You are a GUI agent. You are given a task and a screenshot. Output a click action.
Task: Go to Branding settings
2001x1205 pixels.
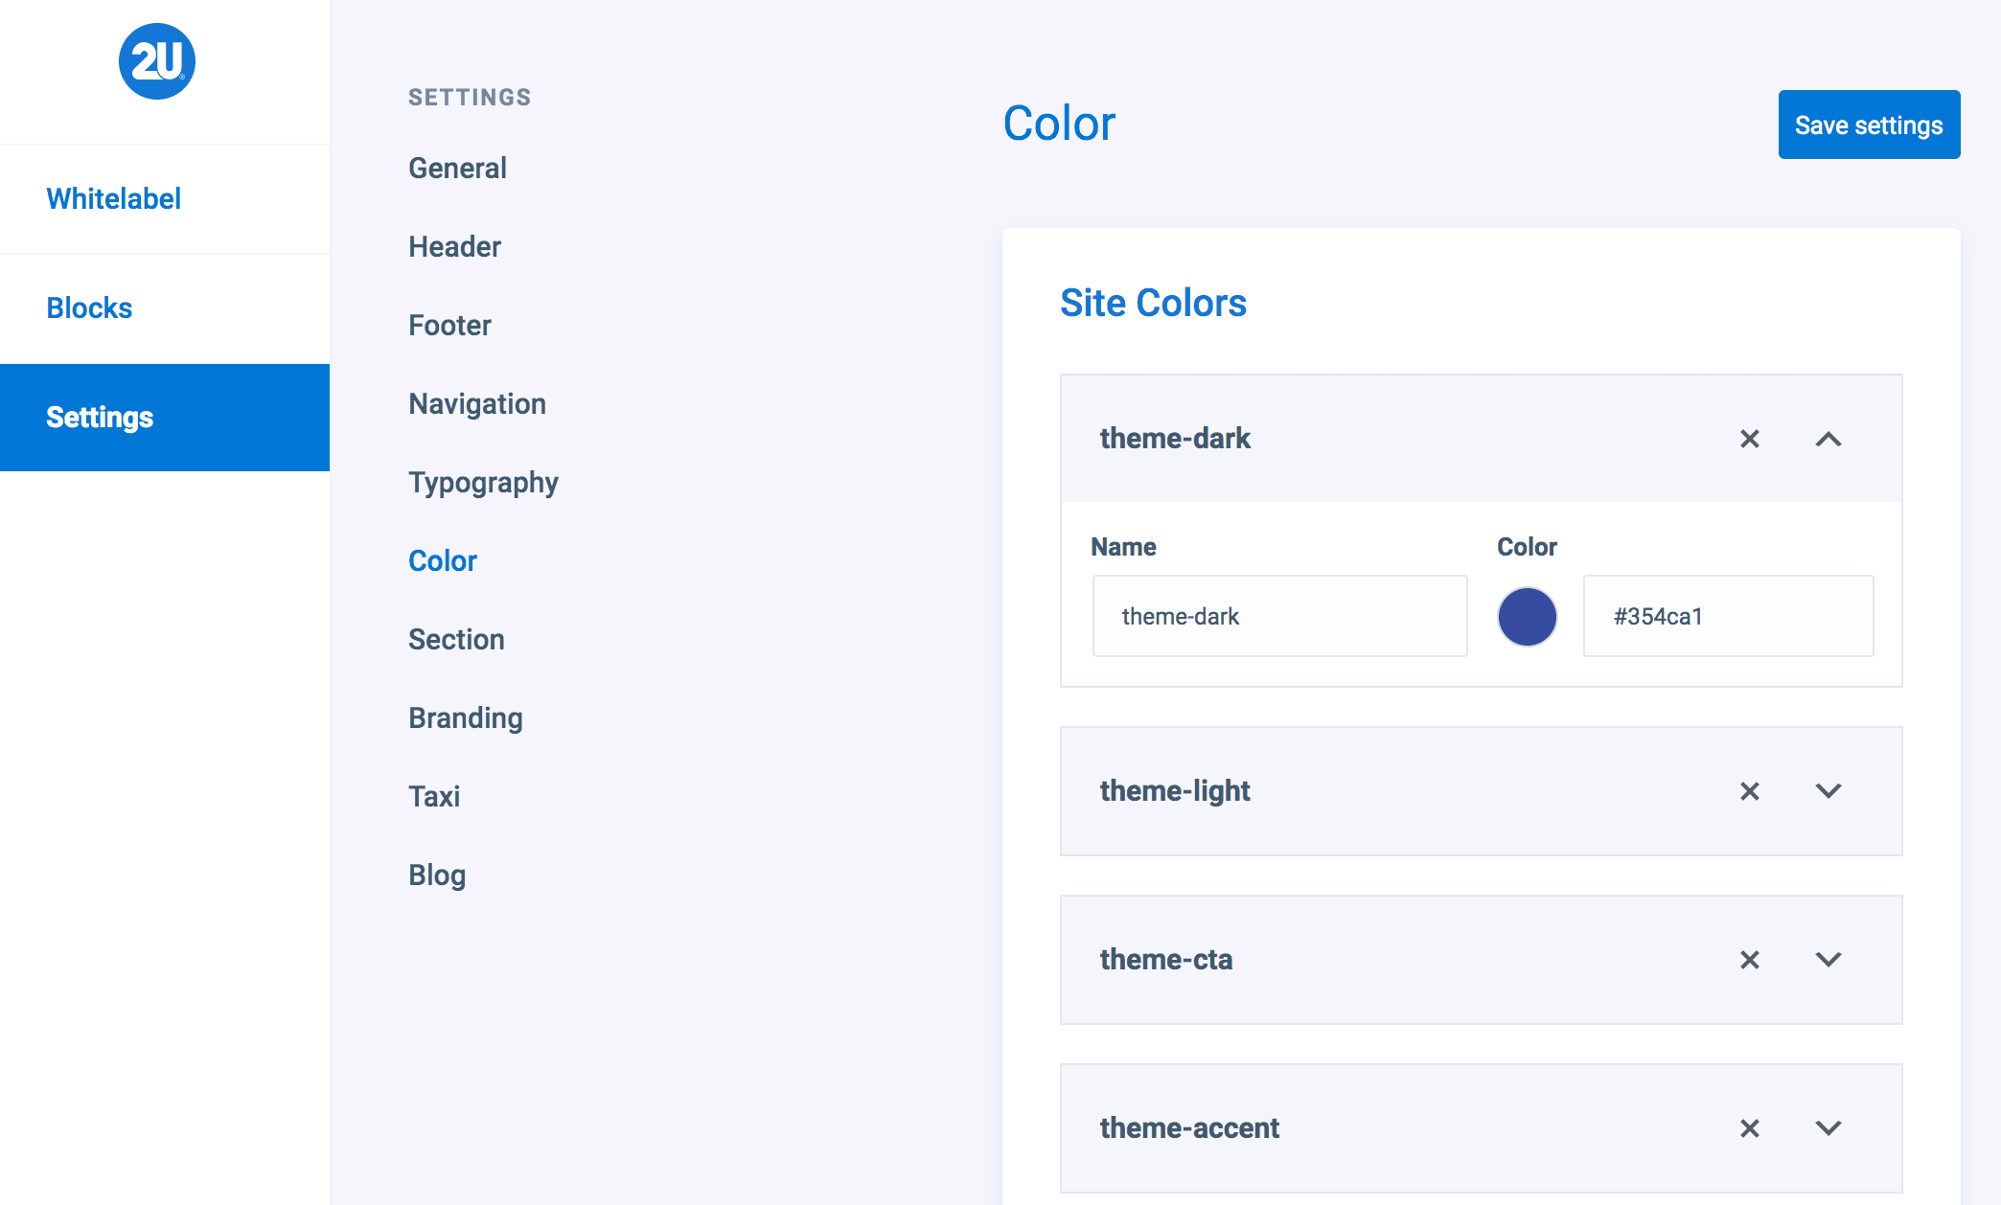(466, 718)
